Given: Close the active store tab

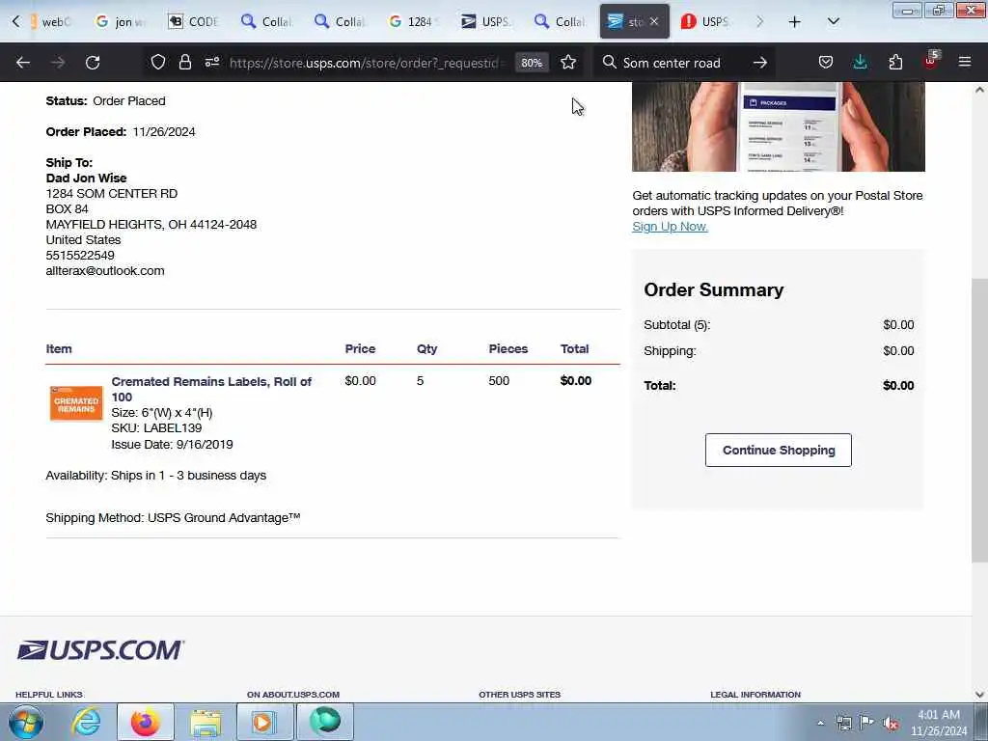Looking at the screenshot, I should (x=654, y=21).
